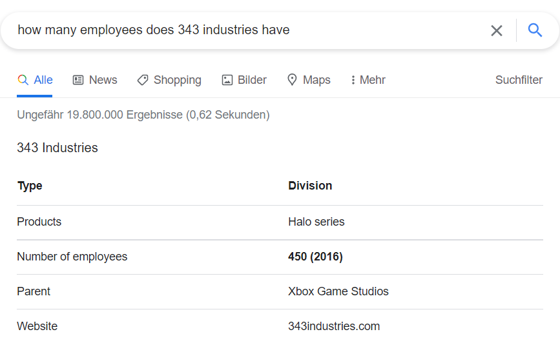560x343 pixels.
Task: Click the Maps pin icon
Action: point(292,80)
